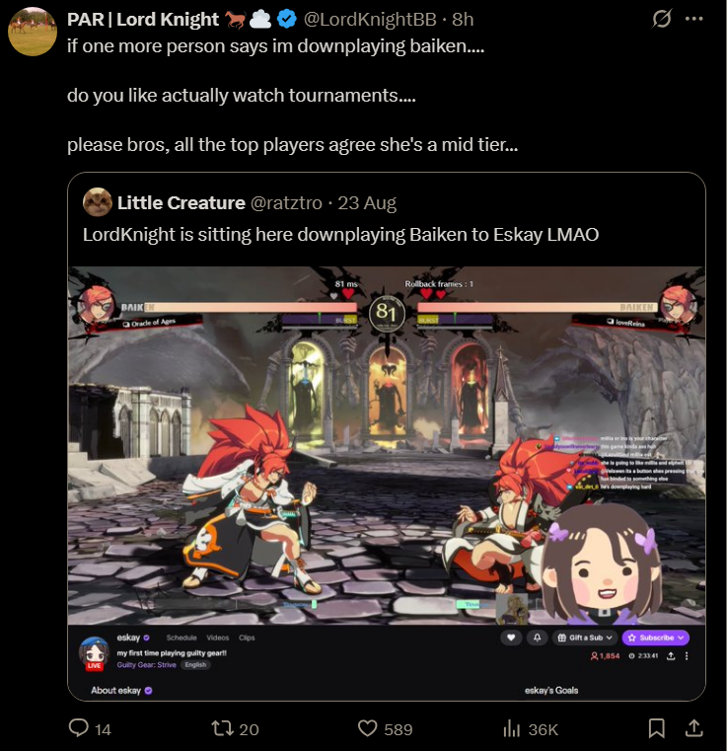
Task: Open Little Creature's quoted avatar
Action: 98,202
